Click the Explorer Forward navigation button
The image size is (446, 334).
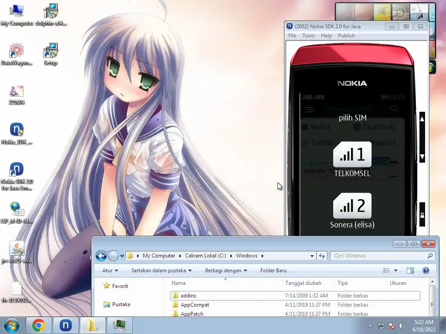coord(113,256)
